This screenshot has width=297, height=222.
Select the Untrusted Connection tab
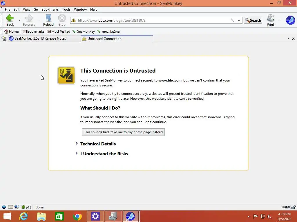[117, 38]
